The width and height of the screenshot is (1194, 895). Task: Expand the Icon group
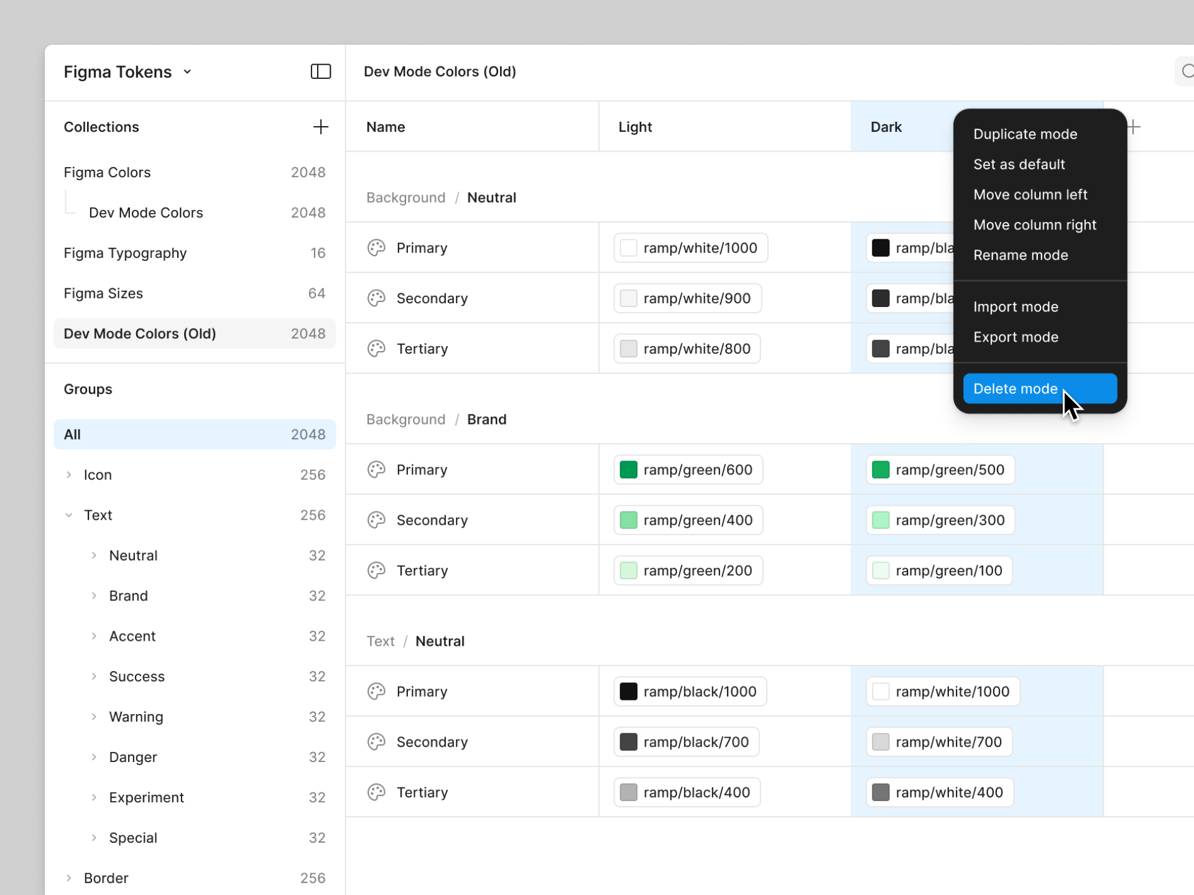69,475
